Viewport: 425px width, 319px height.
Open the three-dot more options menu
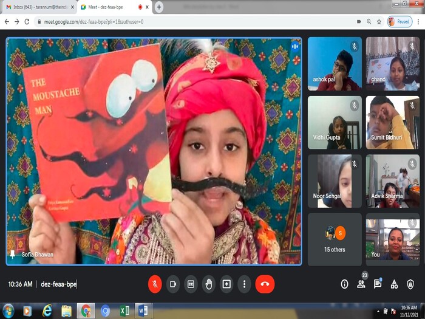[244, 284]
